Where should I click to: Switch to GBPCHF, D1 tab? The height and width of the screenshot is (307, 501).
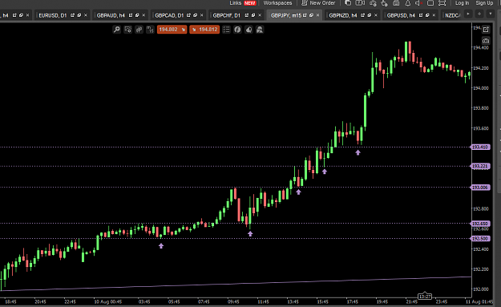[x=227, y=15]
